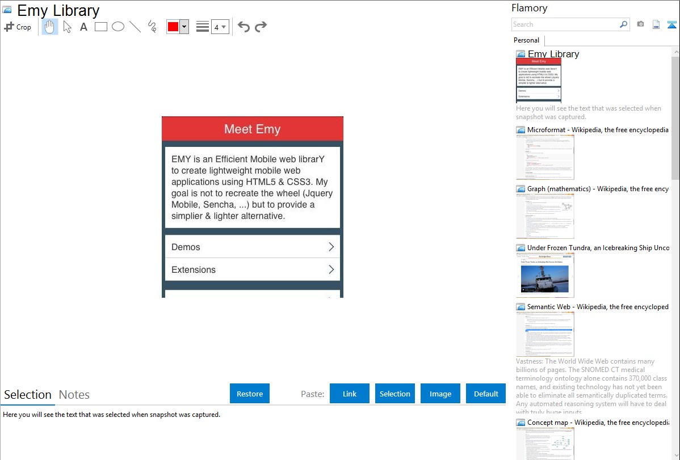Click the Default paste button
Viewport: 680px width, 460px height.
tap(486, 394)
